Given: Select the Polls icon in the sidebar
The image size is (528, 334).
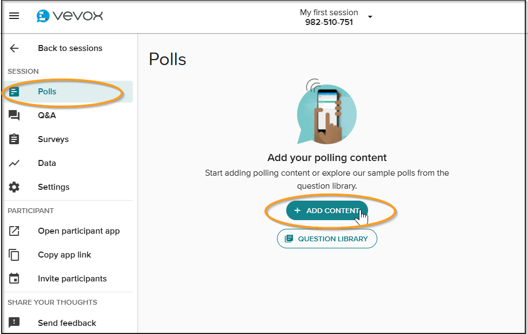Looking at the screenshot, I should 14,92.
